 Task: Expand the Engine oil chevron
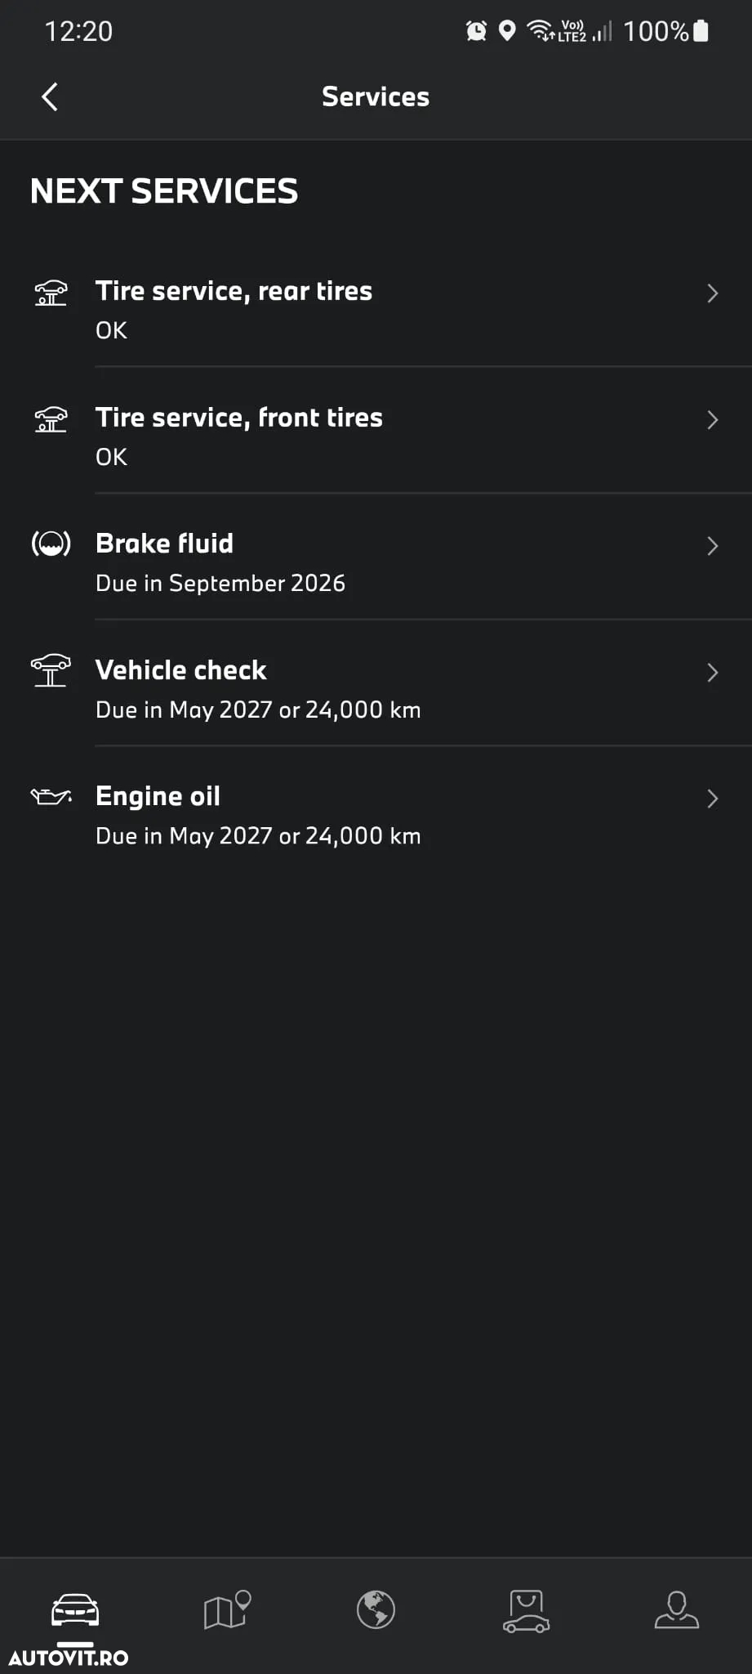click(x=712, y=799)
